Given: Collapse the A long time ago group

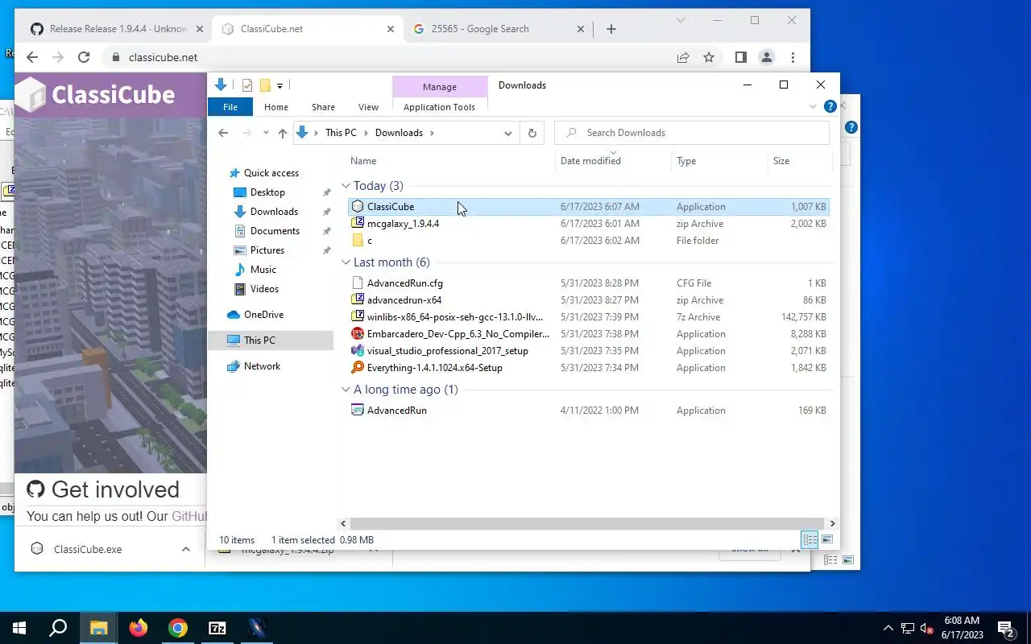Looking at the screenshot, I should click(346, 390).
